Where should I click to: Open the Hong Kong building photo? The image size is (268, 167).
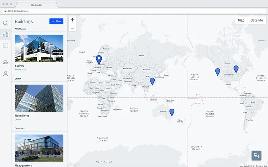(x=39, y=98)
